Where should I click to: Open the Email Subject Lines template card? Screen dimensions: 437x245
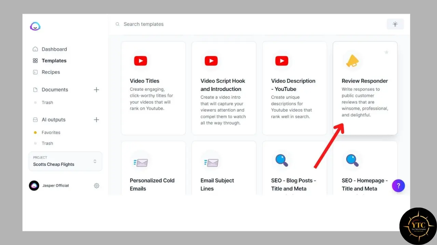point(224,168)
